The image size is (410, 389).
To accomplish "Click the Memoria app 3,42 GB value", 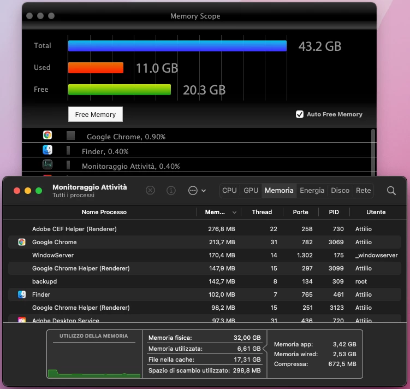I will tap(344, 344).
